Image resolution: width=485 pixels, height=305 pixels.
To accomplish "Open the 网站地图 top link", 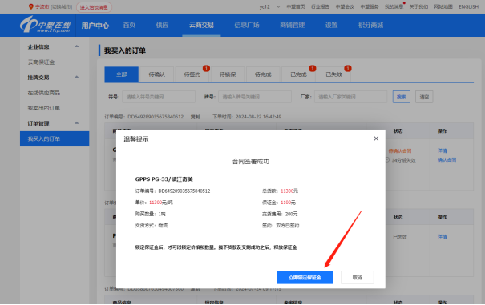I will (443, 6).
